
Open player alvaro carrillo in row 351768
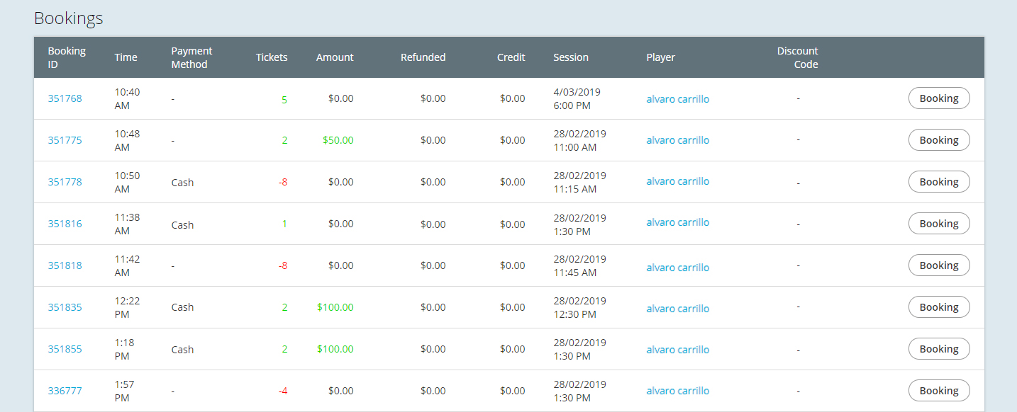point(677,99)
